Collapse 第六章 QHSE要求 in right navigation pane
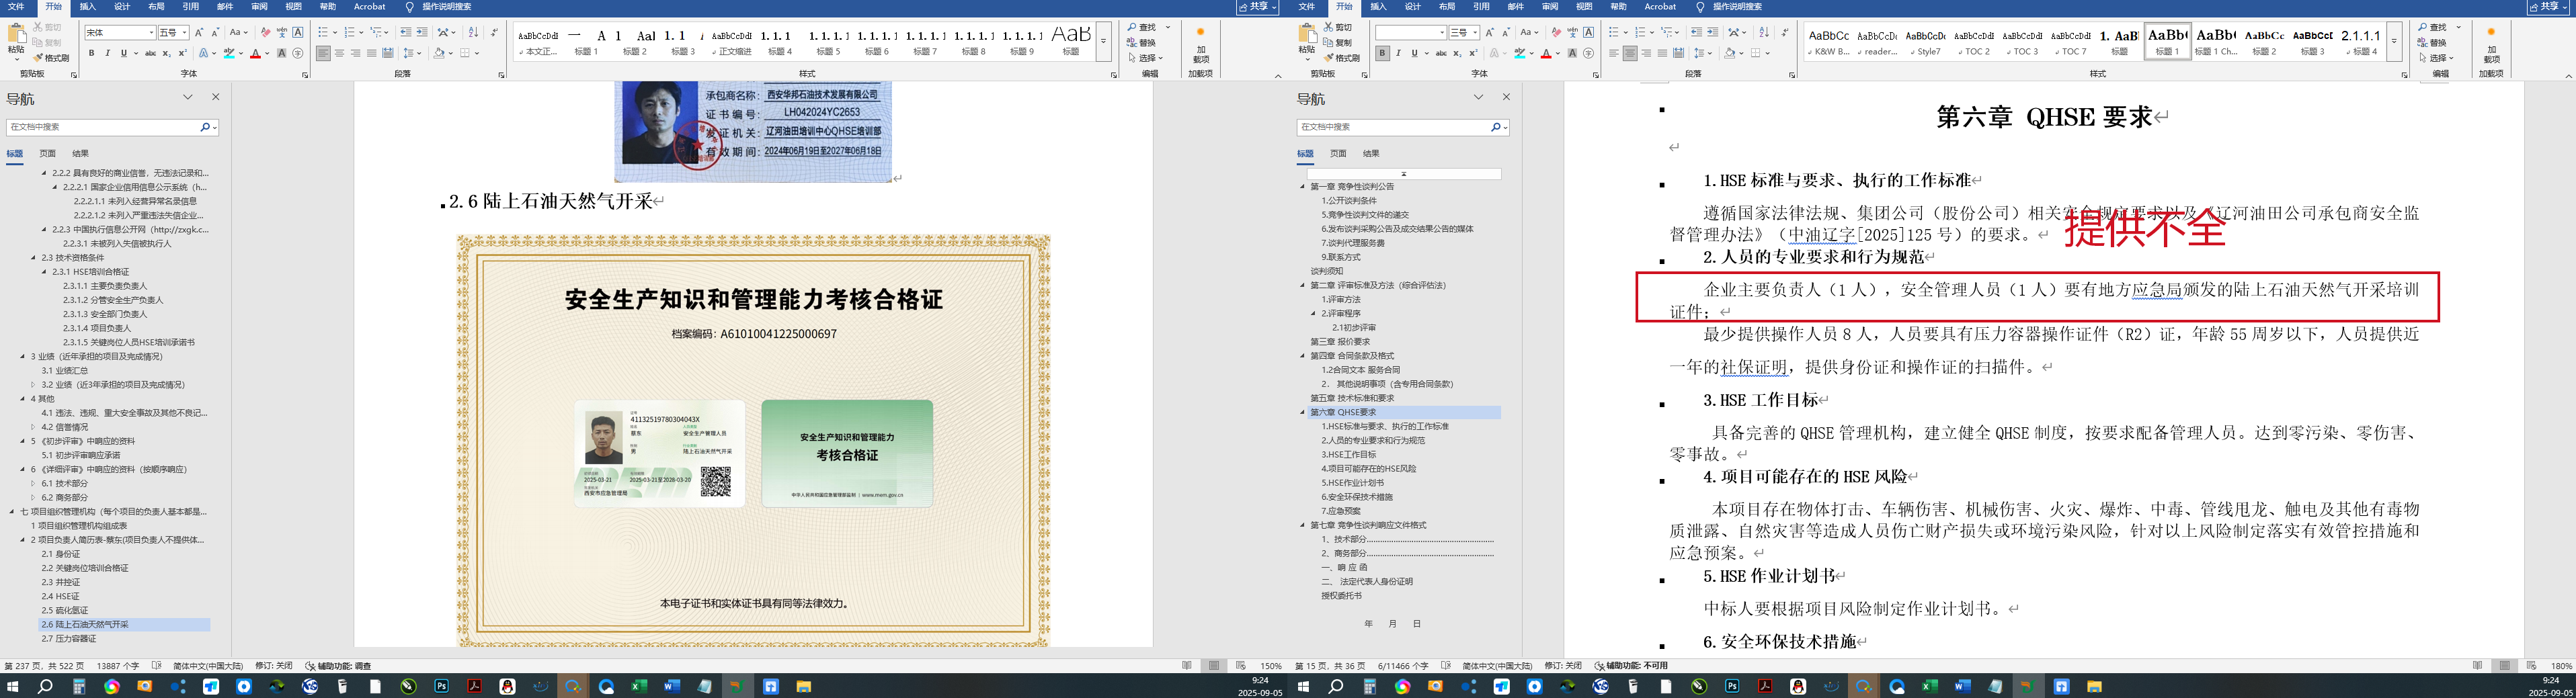 click(x=1302, y=412)
